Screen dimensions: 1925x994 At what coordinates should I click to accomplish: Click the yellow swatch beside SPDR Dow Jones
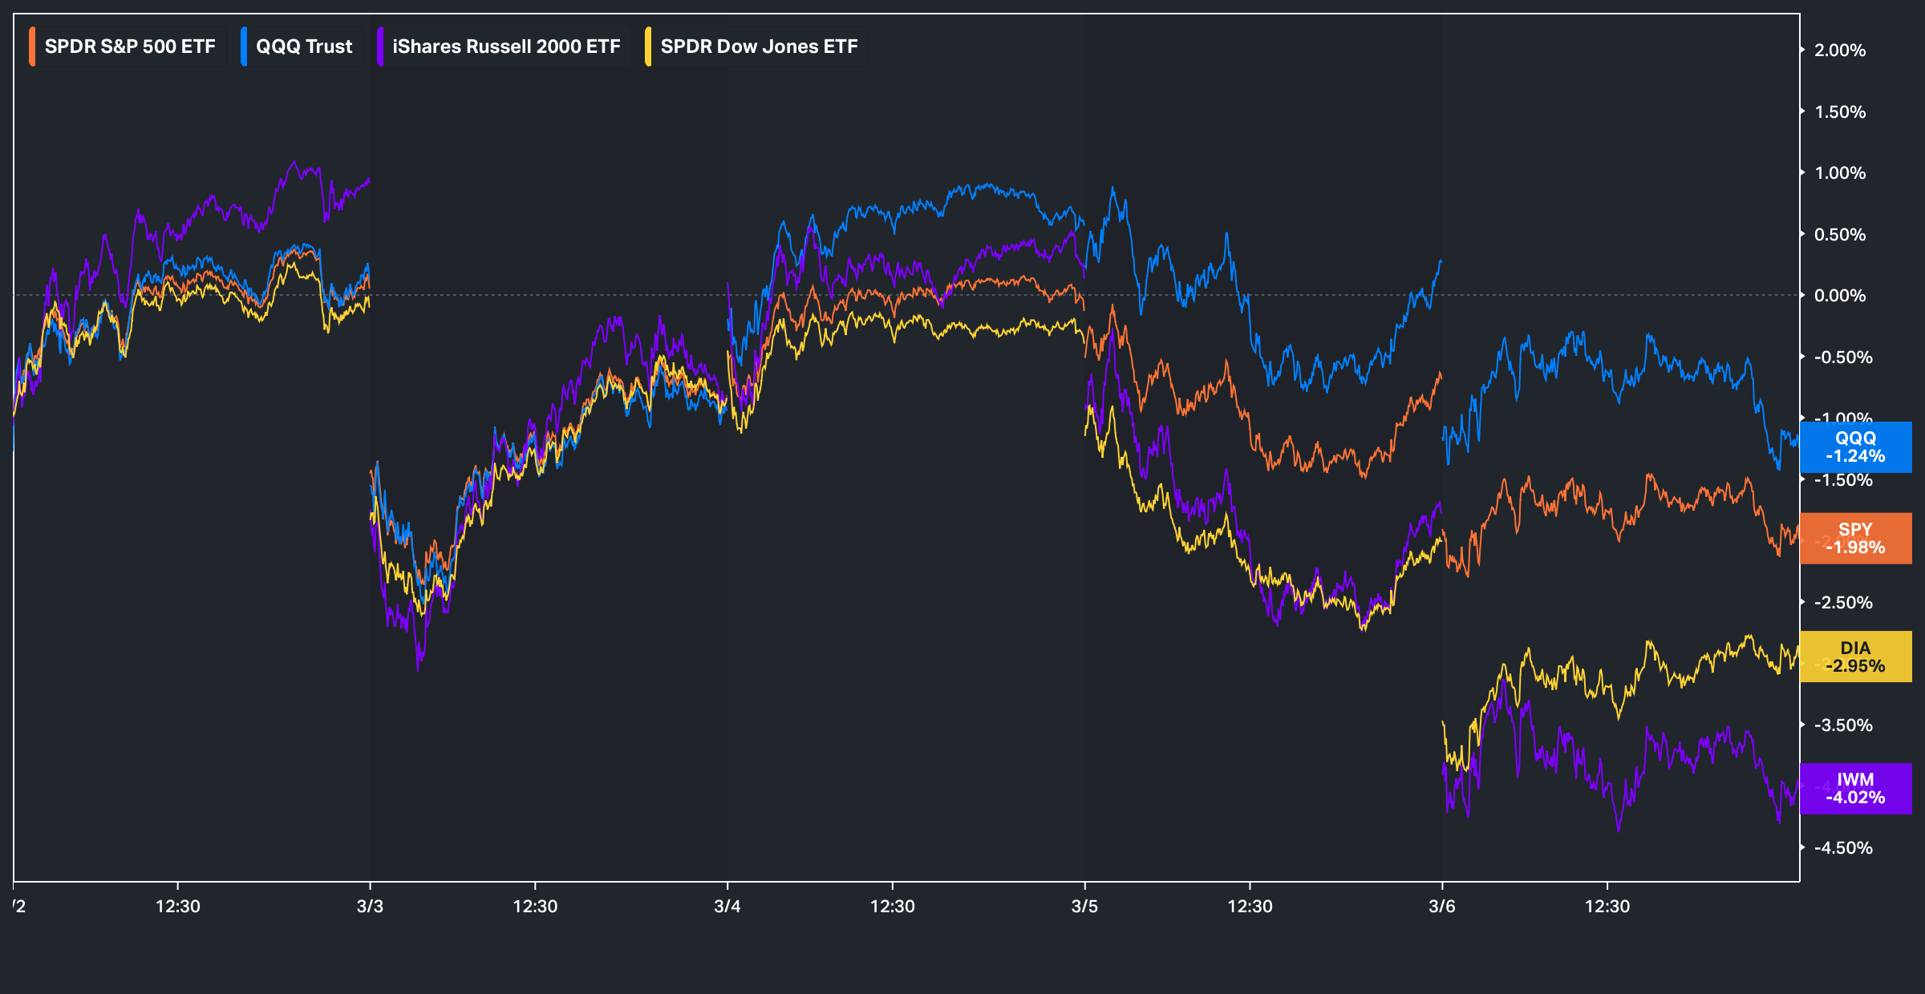pyautogui.click(x=648, y=46)
